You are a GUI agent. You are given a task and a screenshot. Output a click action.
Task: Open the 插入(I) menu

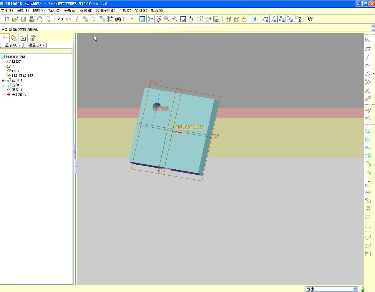pyautogui.click(x=54, y=11)
